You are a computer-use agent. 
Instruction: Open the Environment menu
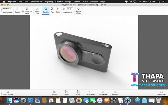click(x=37, y=2)
